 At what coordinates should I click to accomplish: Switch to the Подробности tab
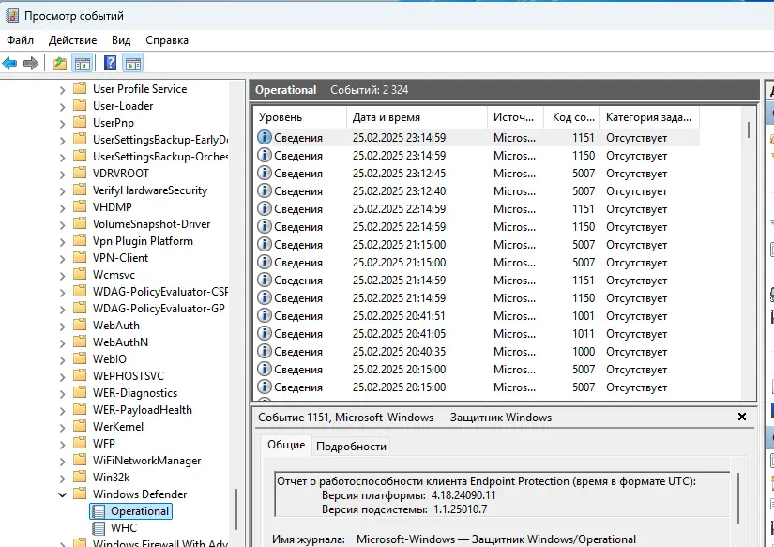pos(351,447)
